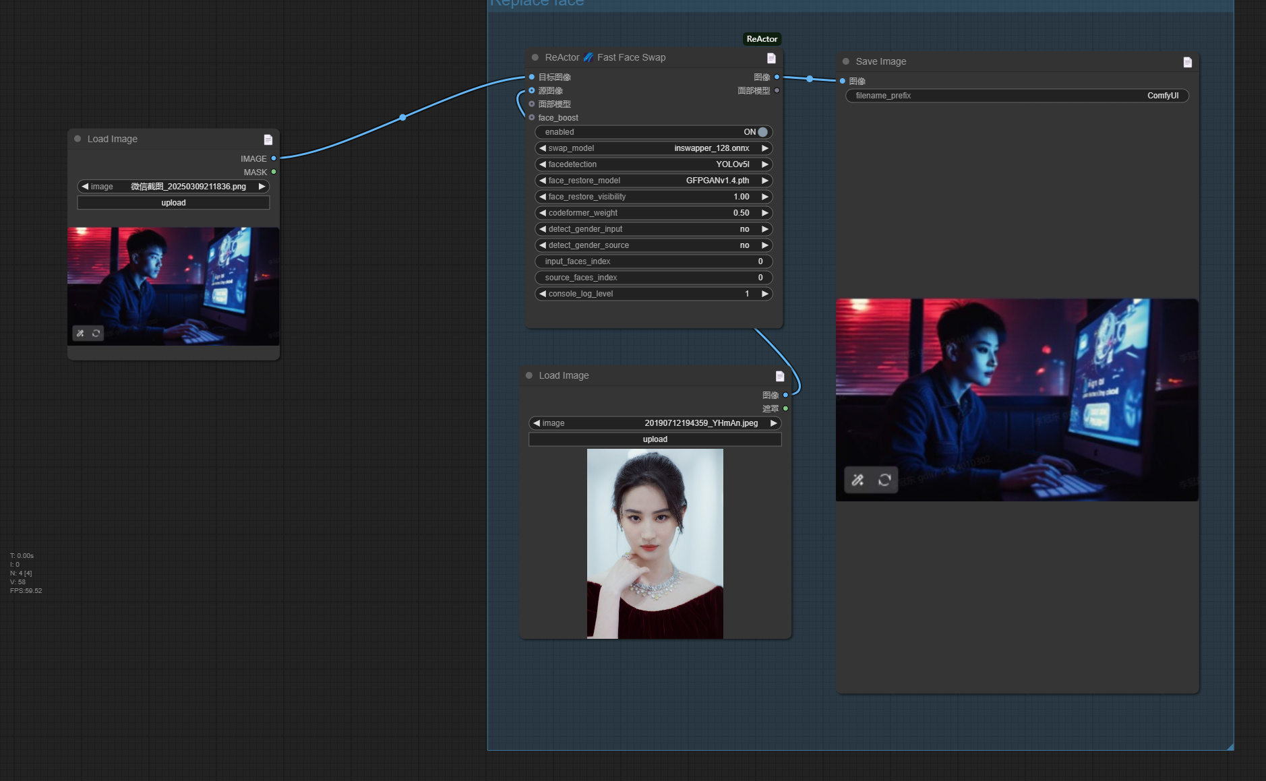This screenshot has height=781, width=1266.
Task: Open the mask editor icon on the Save Image preview
Action: pyautogui.click(x=857, y=480)
